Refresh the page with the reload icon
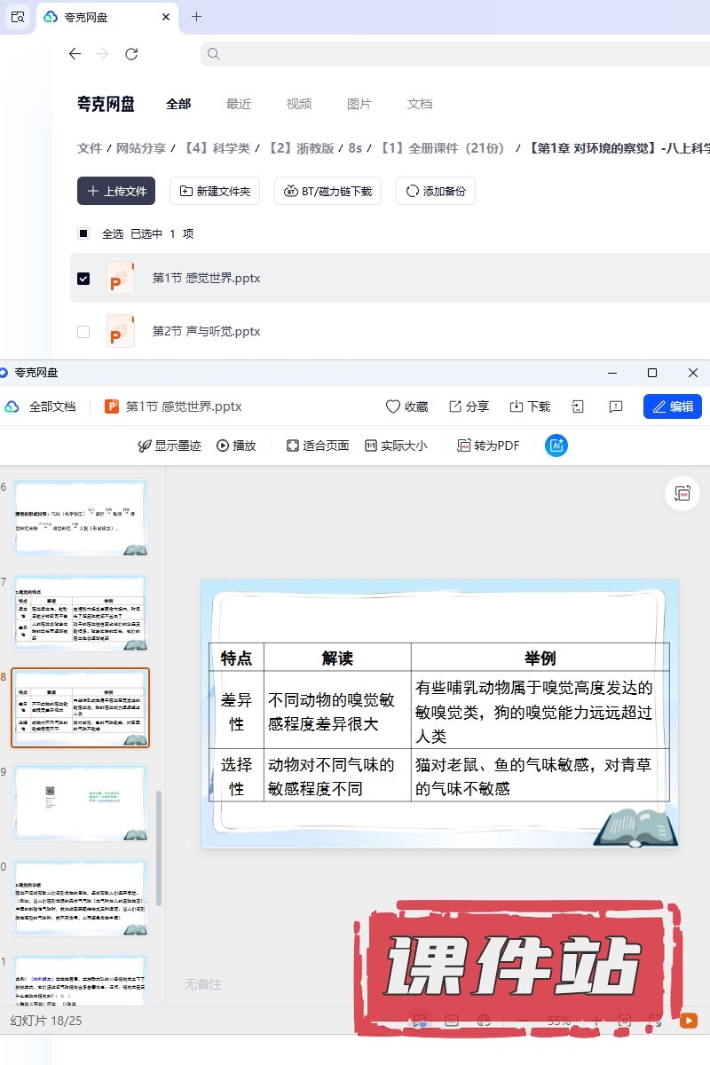 pyautogui.click(x=131, y=54)
